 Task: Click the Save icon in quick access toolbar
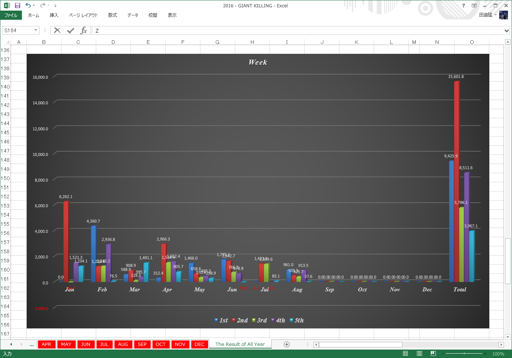coord(17,5)
